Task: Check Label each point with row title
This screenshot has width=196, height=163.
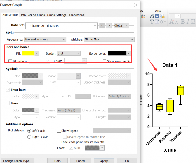Action: (59, 142)
